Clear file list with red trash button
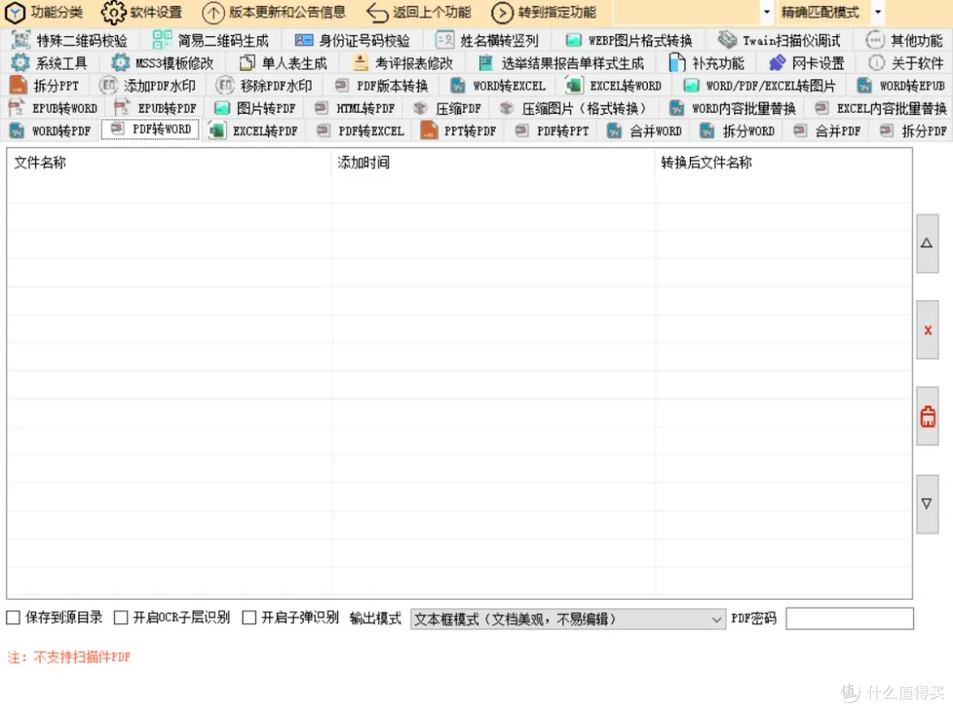 click(x=927, y=416)
